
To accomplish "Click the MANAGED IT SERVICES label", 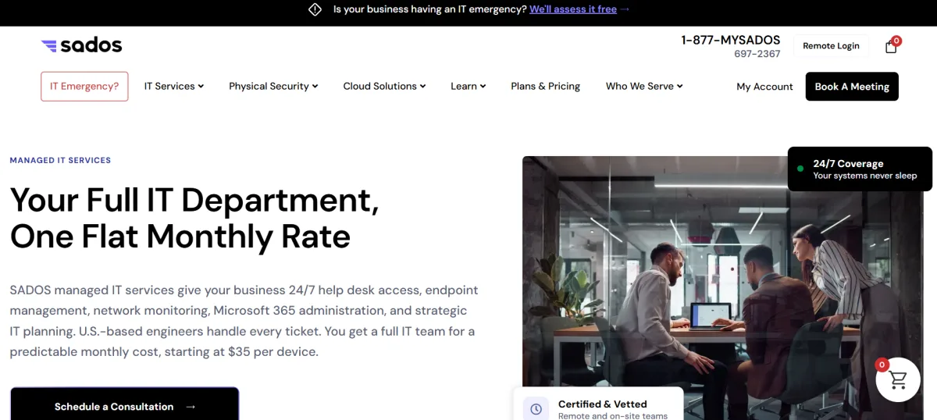I will 60,160.
